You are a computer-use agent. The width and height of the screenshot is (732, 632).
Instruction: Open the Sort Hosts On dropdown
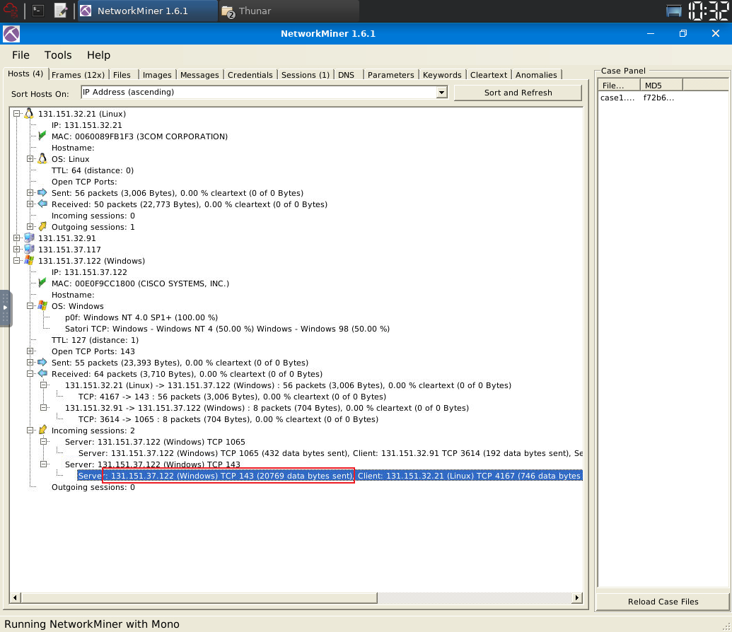[441, 93]
